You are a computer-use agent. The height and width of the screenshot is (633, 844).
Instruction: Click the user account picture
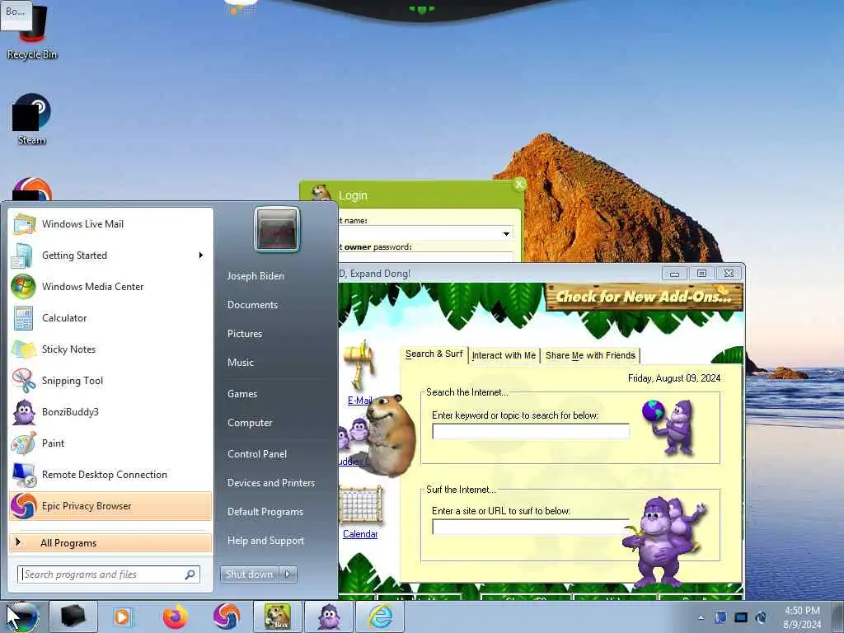pyautogui.click(x=277, y=229)
